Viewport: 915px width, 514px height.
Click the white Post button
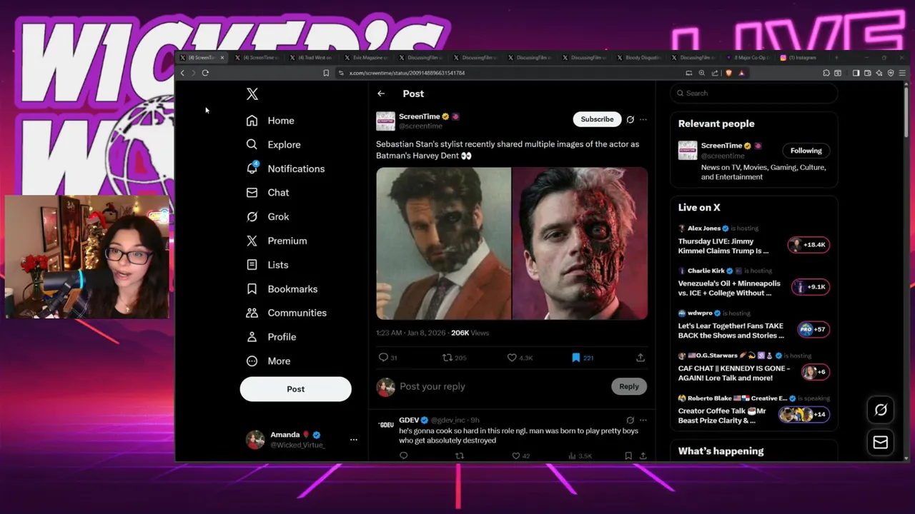tap(295, 389)
